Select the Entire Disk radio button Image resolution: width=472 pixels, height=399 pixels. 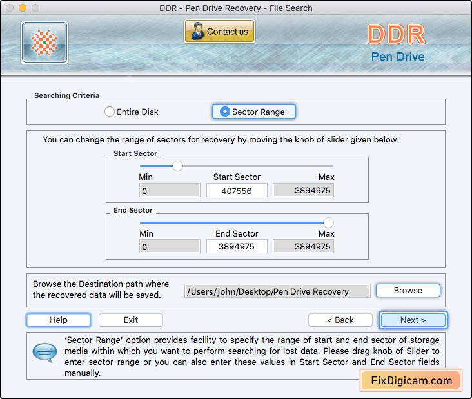click(x=132, y=112)
